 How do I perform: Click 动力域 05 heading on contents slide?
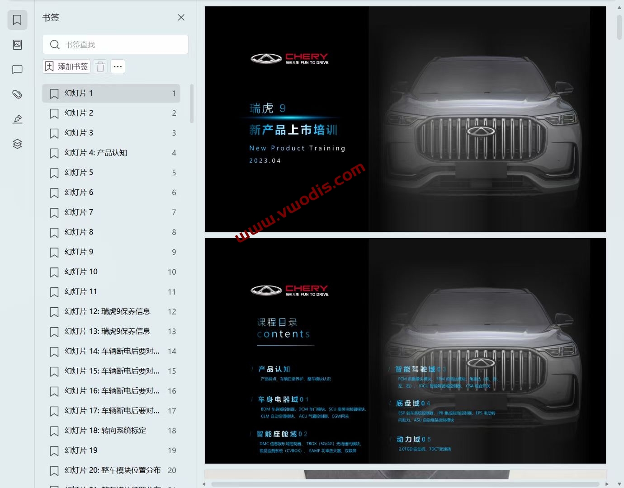(x=414, y=439)
